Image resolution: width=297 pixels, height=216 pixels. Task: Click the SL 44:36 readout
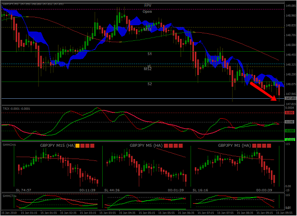(112, 190)
